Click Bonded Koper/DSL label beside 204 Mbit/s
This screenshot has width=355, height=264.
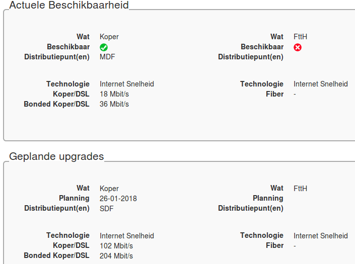[56, 256]
